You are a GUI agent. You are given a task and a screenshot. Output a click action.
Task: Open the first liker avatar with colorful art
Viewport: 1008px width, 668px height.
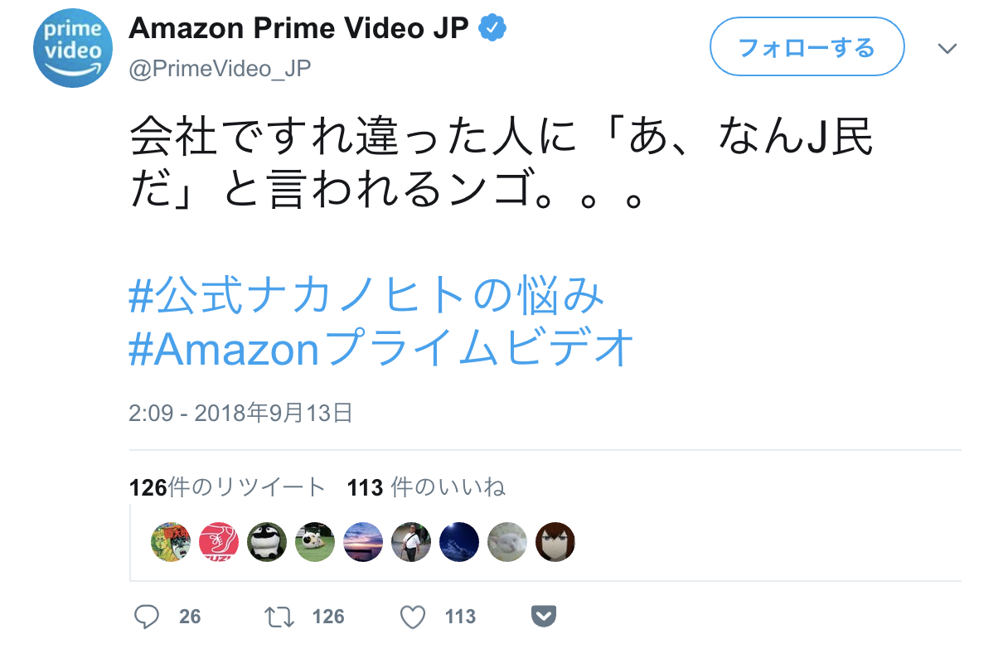[171, 543]
